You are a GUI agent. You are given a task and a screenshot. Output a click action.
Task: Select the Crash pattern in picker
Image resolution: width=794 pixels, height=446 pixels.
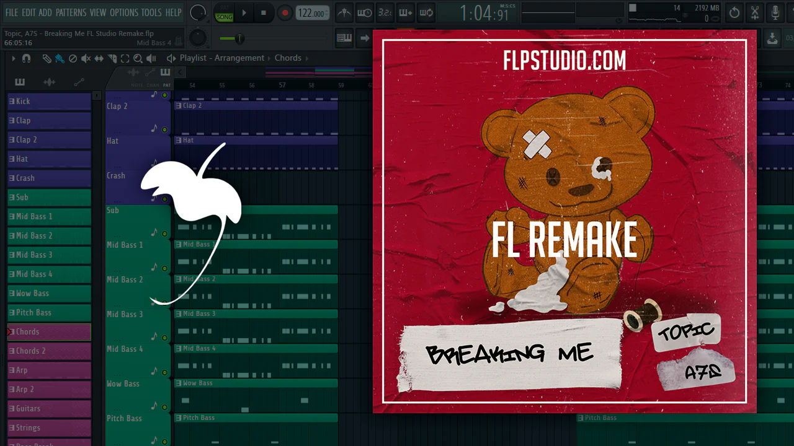49,178
